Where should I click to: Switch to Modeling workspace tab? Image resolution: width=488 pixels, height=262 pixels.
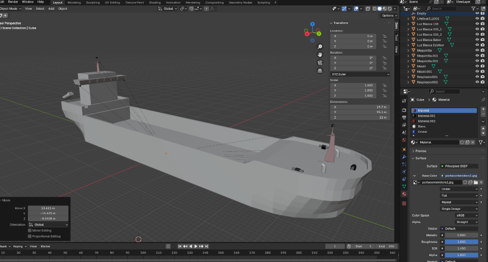(x=74, y=2)
